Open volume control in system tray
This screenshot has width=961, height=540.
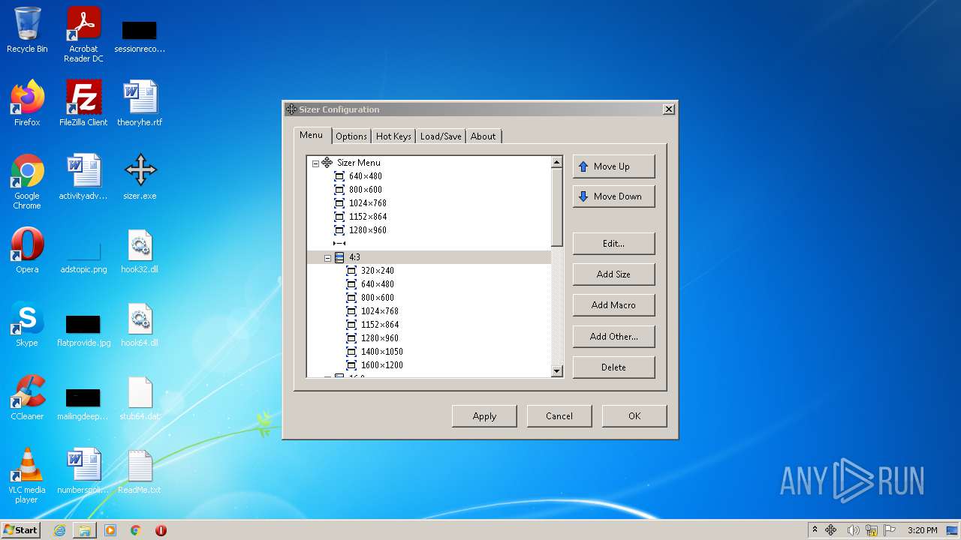[x=853, y=530]
